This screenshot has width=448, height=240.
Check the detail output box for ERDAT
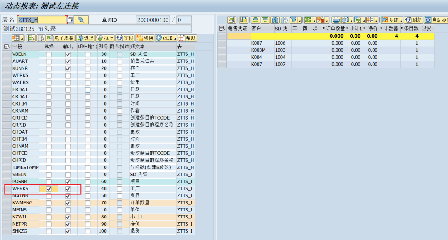point(88,89)
